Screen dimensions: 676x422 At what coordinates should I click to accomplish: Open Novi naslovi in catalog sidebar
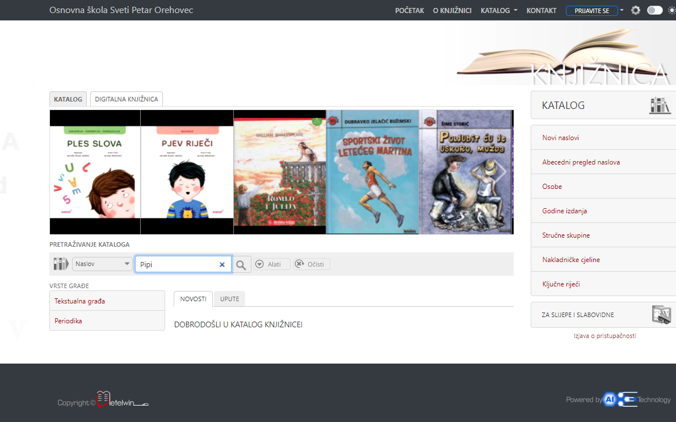560,138
